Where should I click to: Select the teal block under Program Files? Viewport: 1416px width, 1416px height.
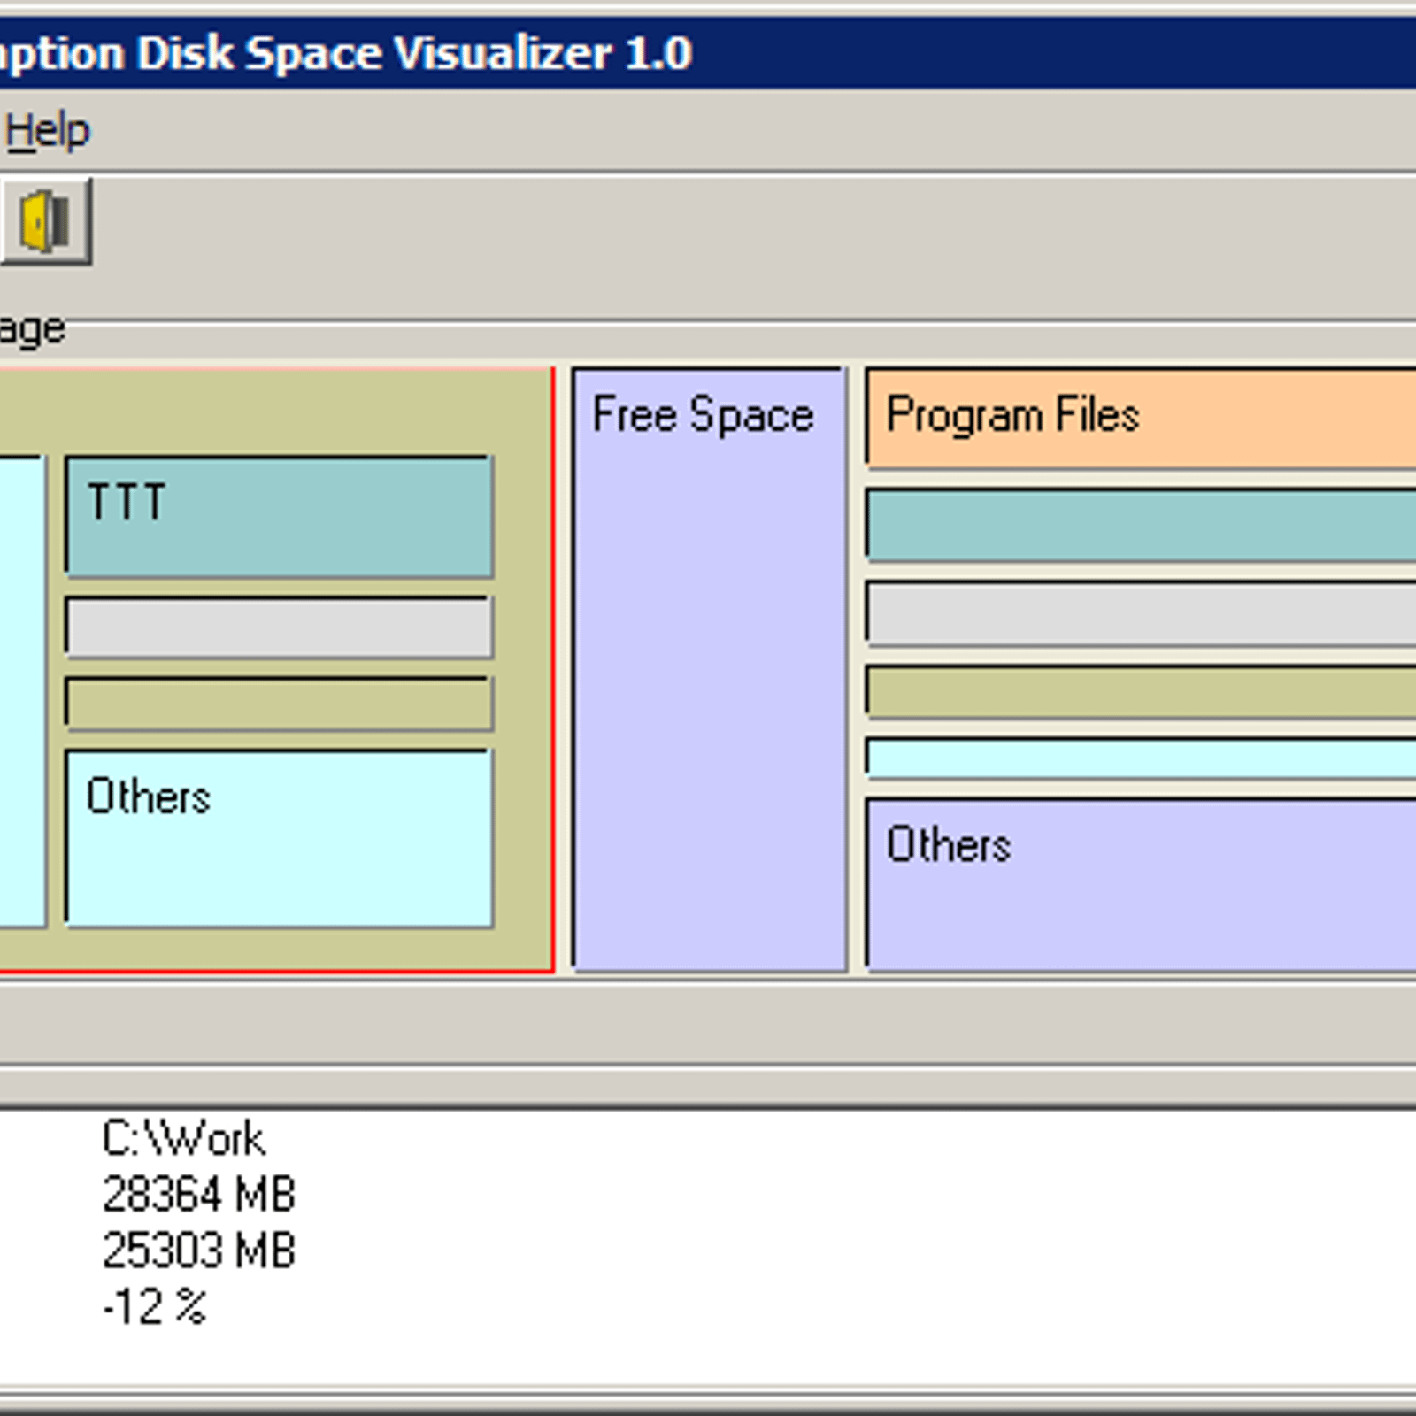click(1142, 525)
